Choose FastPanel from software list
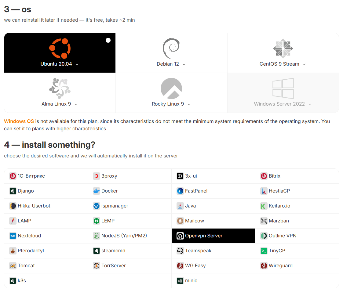The width and height of the screenshot is (343, 292). (196, 191)
